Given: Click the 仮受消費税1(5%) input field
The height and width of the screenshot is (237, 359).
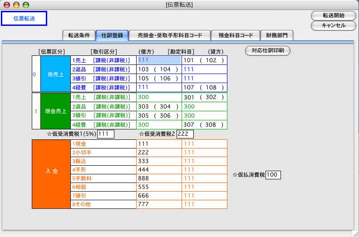Looking at the screenshot, I should [105, 134].
